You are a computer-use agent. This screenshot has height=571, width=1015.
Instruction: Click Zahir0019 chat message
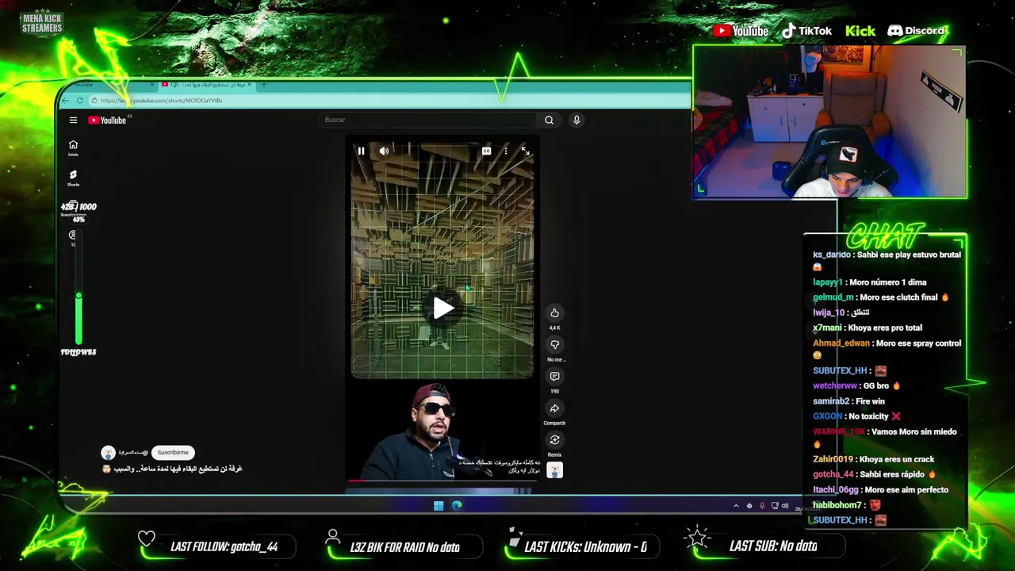coord(874,459)
